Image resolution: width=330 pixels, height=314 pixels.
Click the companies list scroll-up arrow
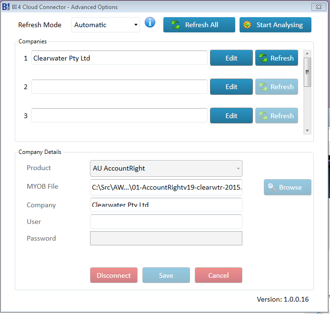(307, 53)
